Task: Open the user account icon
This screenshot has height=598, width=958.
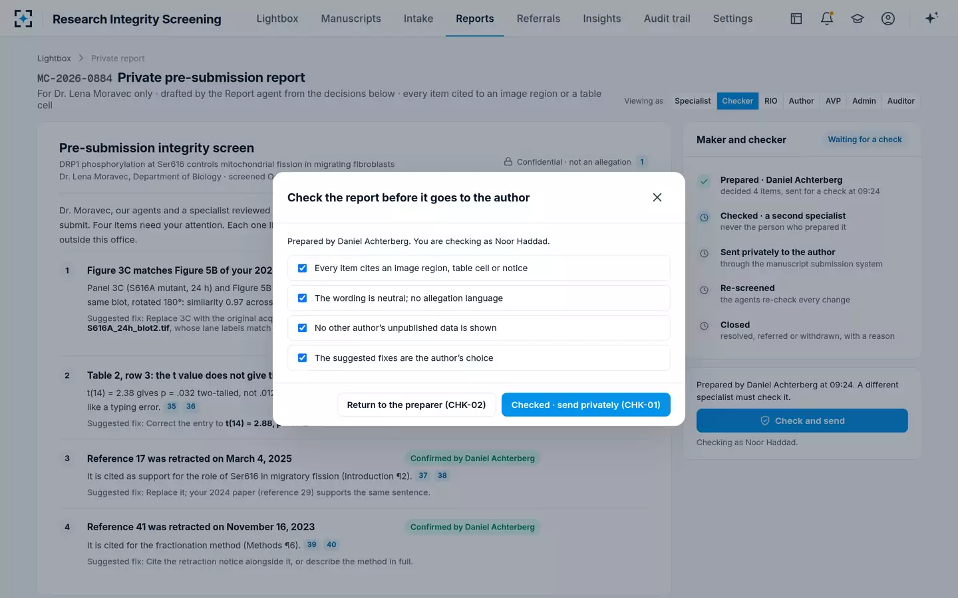Action: (x=888, y=19)
